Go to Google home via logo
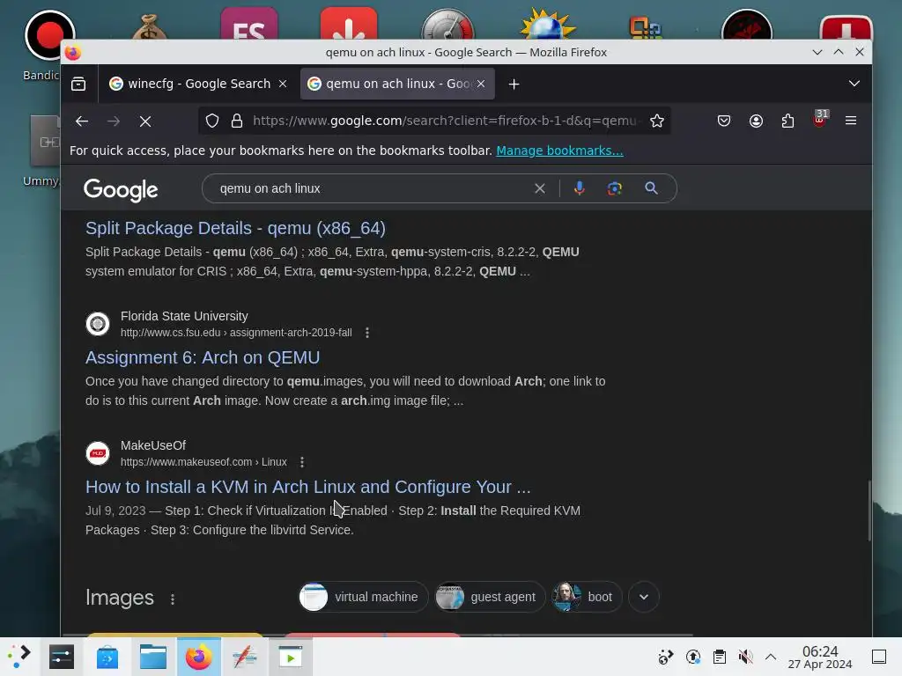 [x=121, y=190]
